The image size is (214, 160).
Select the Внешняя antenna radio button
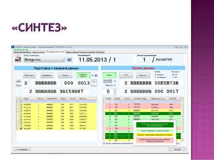coord(155,75)
